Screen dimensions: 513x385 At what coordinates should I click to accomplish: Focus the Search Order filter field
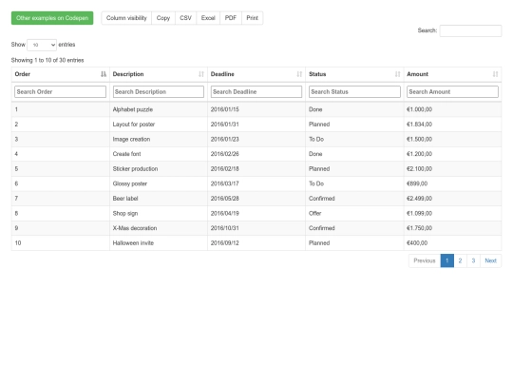point(60,91)
